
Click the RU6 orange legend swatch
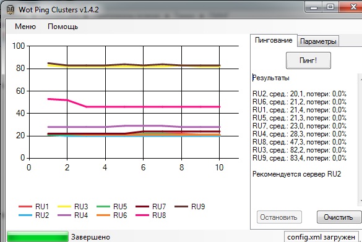103,215
